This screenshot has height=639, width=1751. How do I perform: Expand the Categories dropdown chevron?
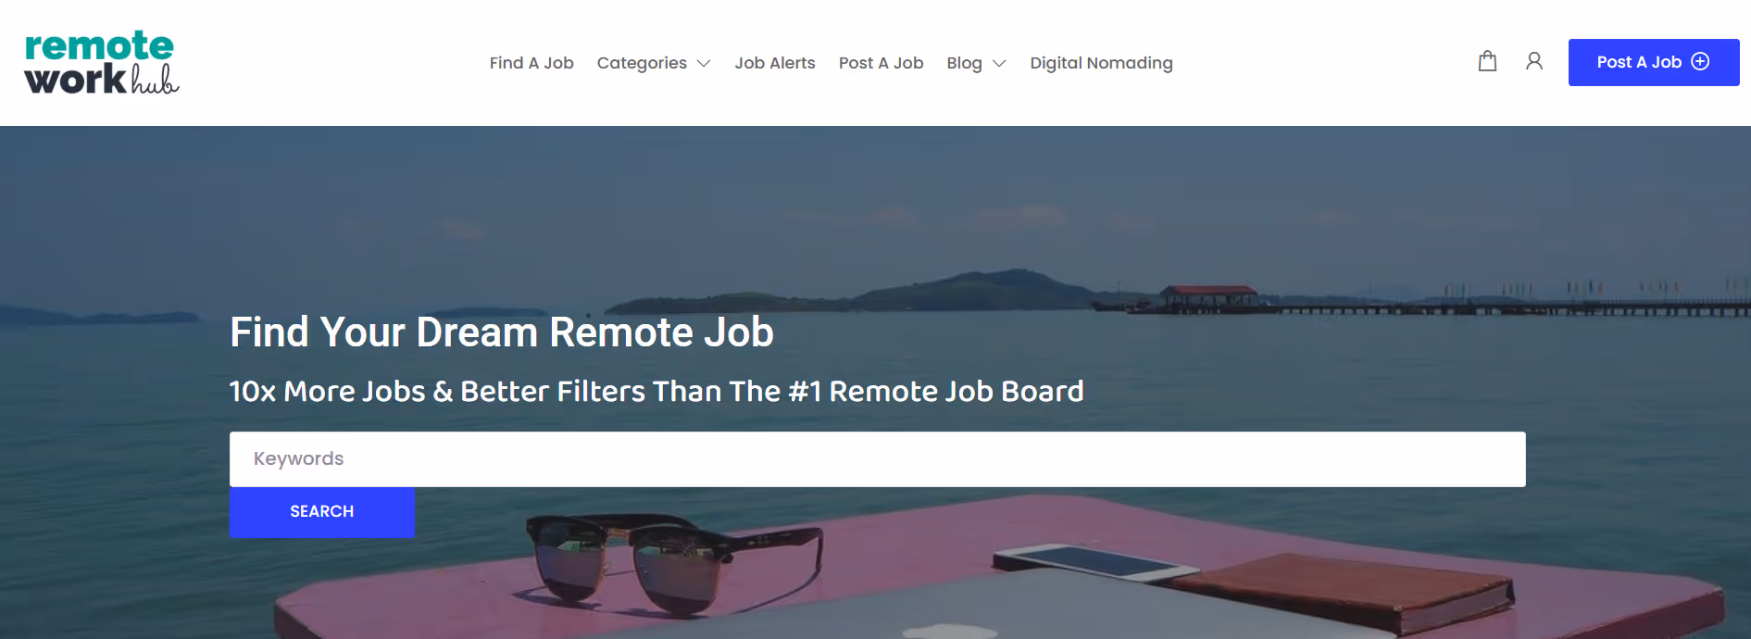coord(704,64)
